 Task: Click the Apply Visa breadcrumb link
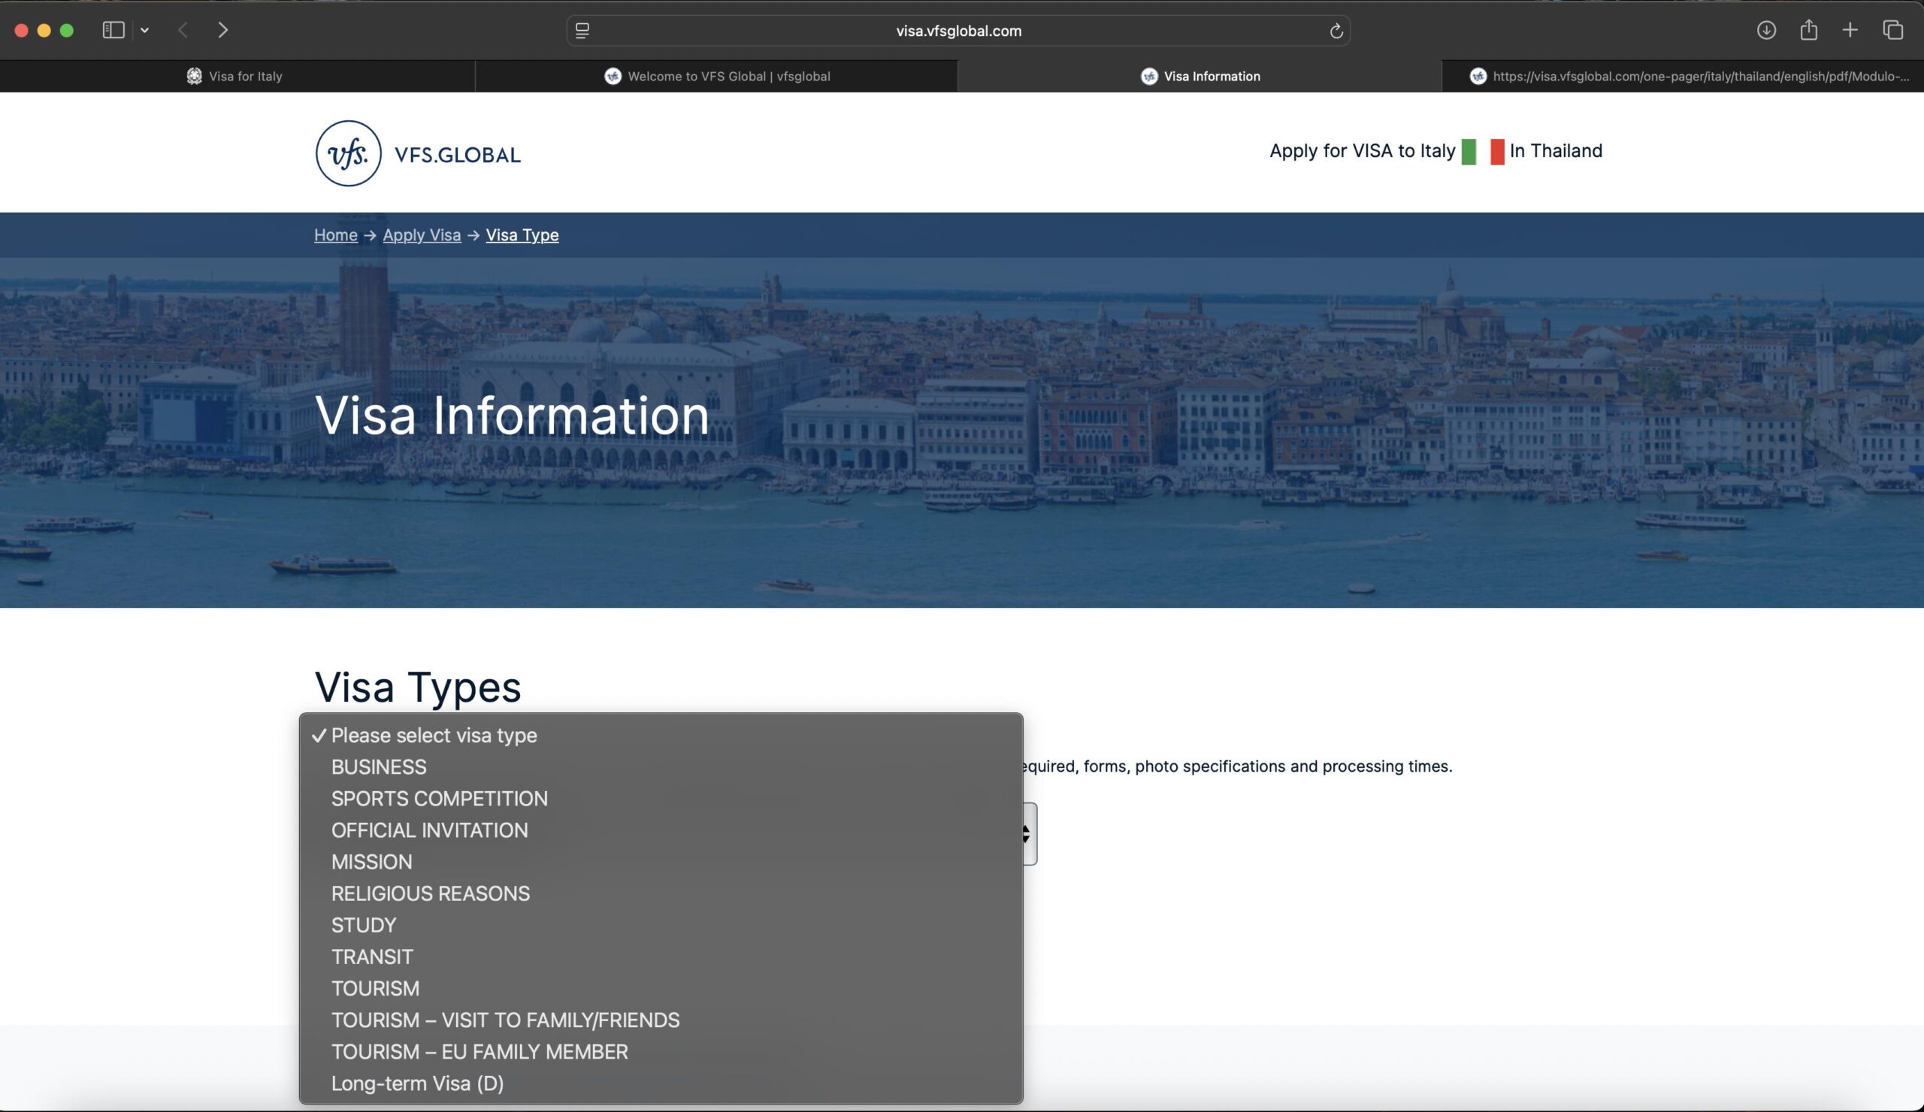(422, 235)
